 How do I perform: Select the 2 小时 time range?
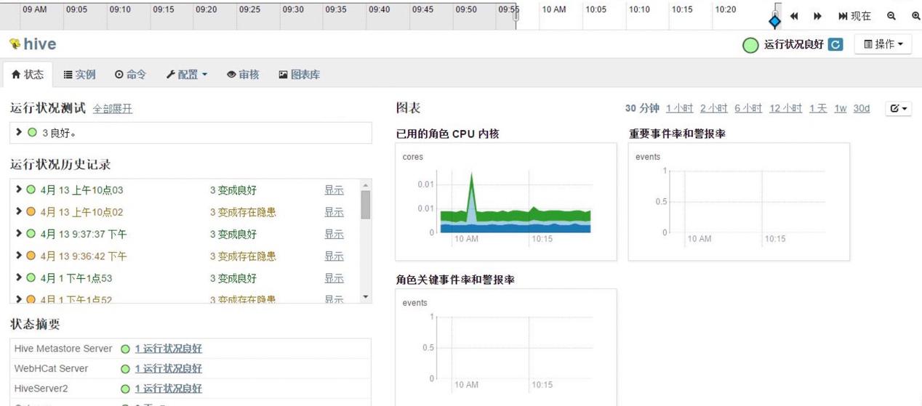[713, 108]
